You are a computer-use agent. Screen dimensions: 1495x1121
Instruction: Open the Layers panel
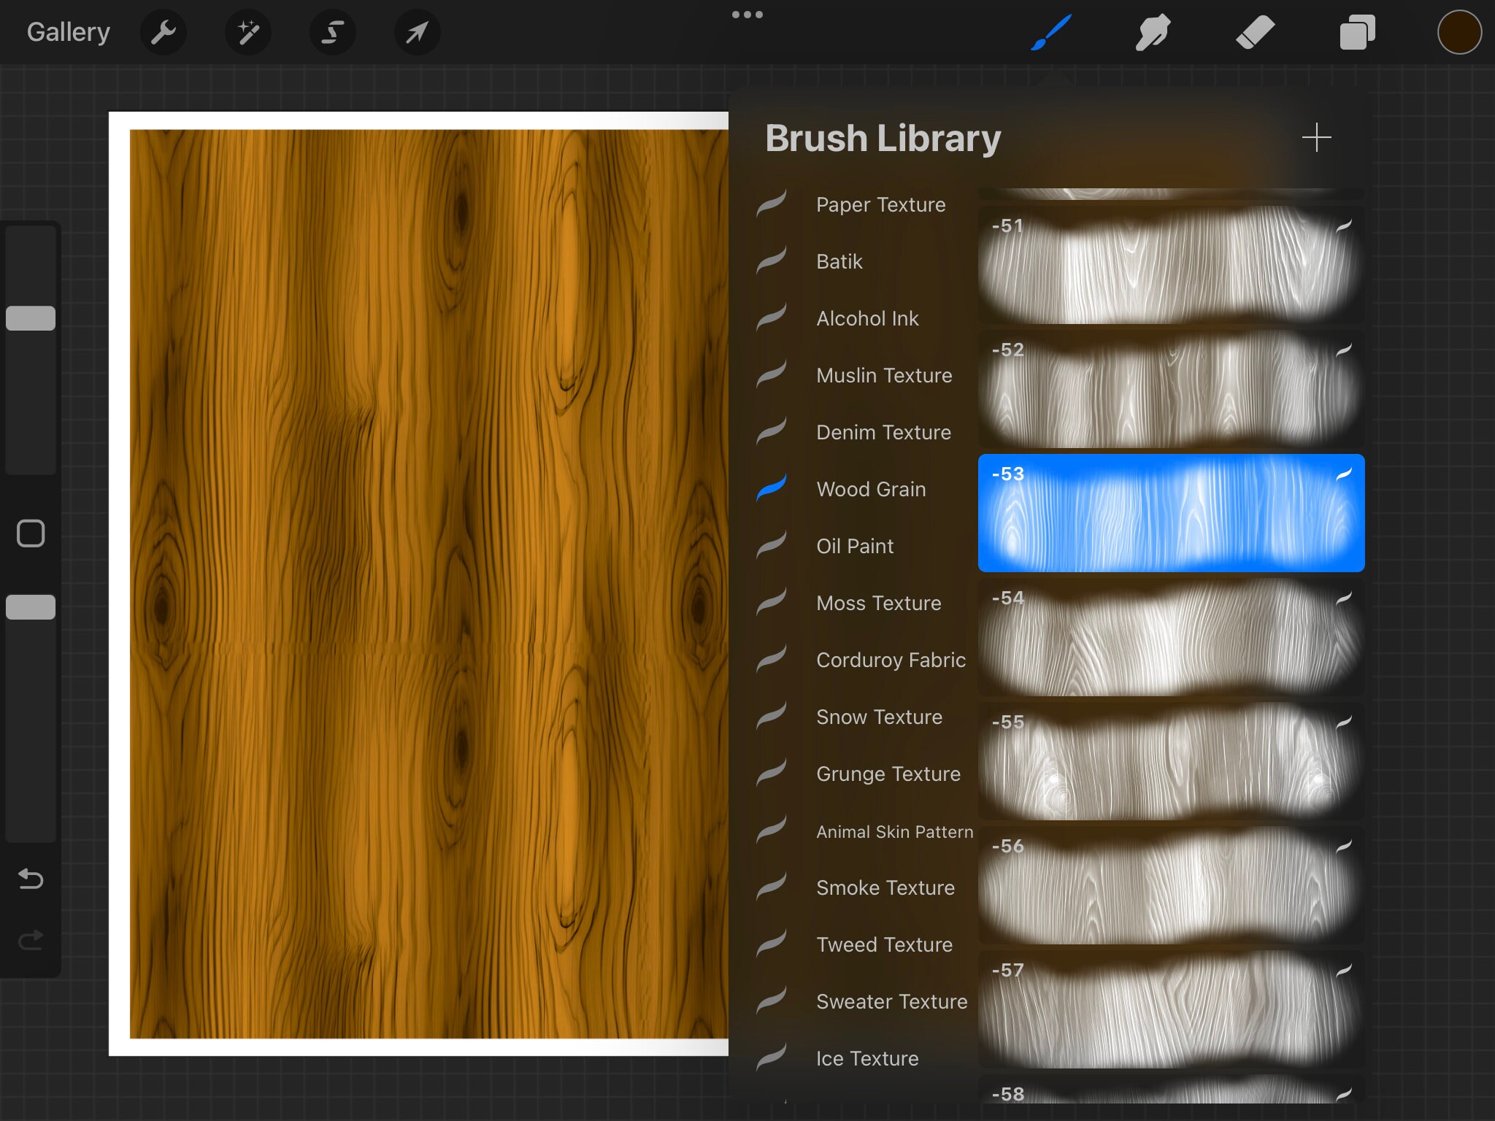point(1357,32)
